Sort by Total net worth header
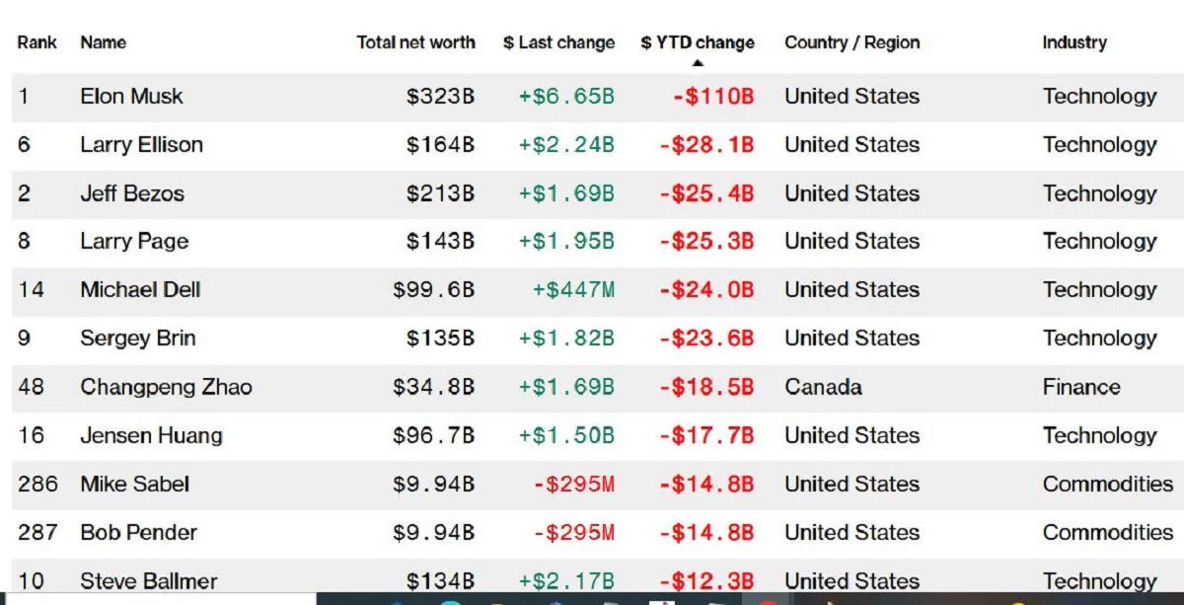The image size is (1184, 605). point(415,42)
